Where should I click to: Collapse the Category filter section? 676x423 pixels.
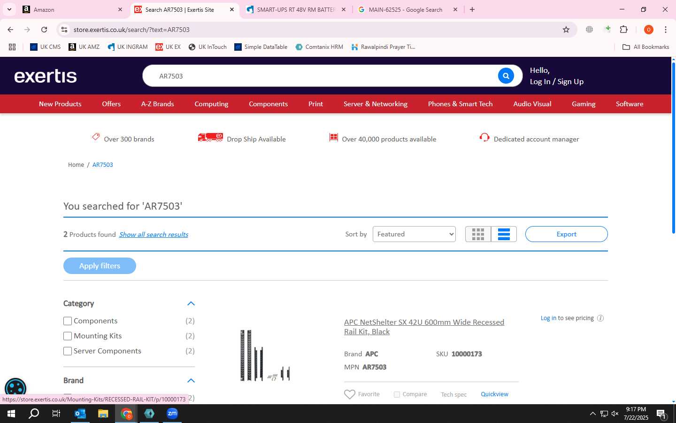pyautogui.click(x=191, y=304)
